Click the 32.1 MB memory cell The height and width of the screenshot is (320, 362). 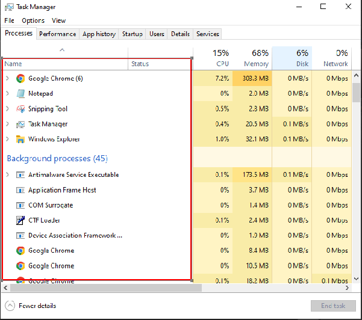coord(252,139)
